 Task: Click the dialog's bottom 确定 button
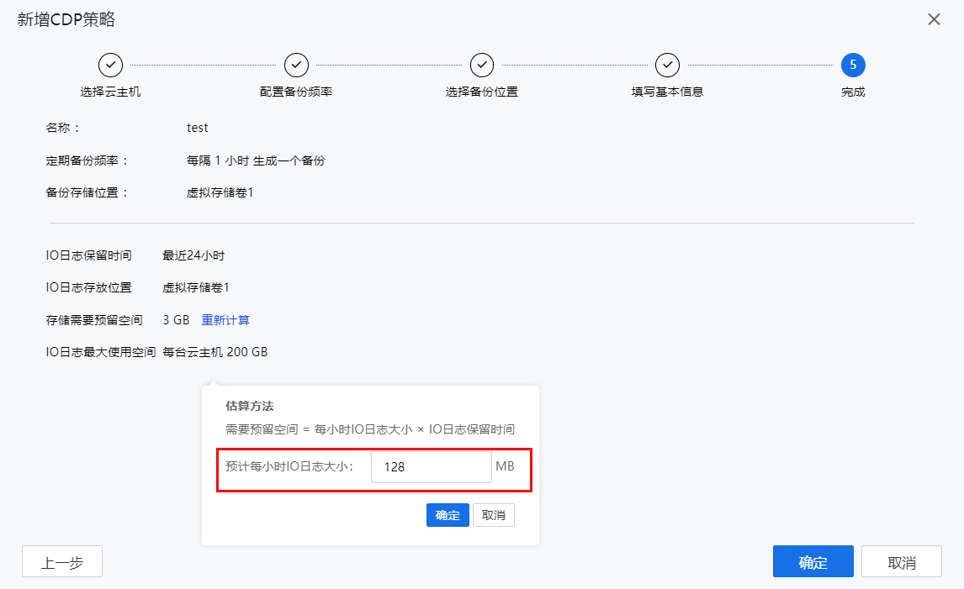pyautogui.click(x=813, y=561)
